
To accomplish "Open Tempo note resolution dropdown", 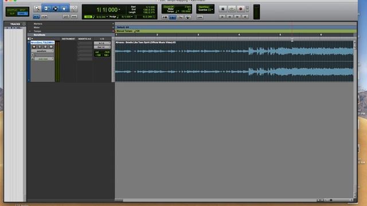I will click(x=177, y=11).
